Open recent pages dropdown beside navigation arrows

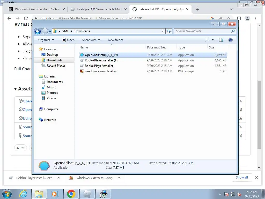[50, 31]
